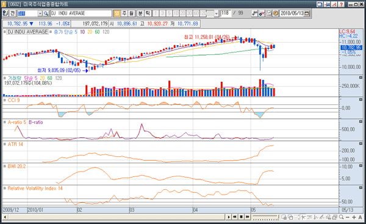Click the Relative Volatility Index 14 label
Viewport: 366px width, 224px height.
(35, 189)
